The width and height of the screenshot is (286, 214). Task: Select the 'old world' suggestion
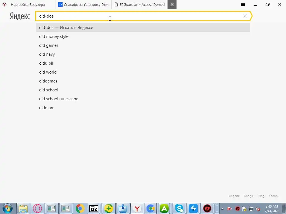[x=143, y=72]
